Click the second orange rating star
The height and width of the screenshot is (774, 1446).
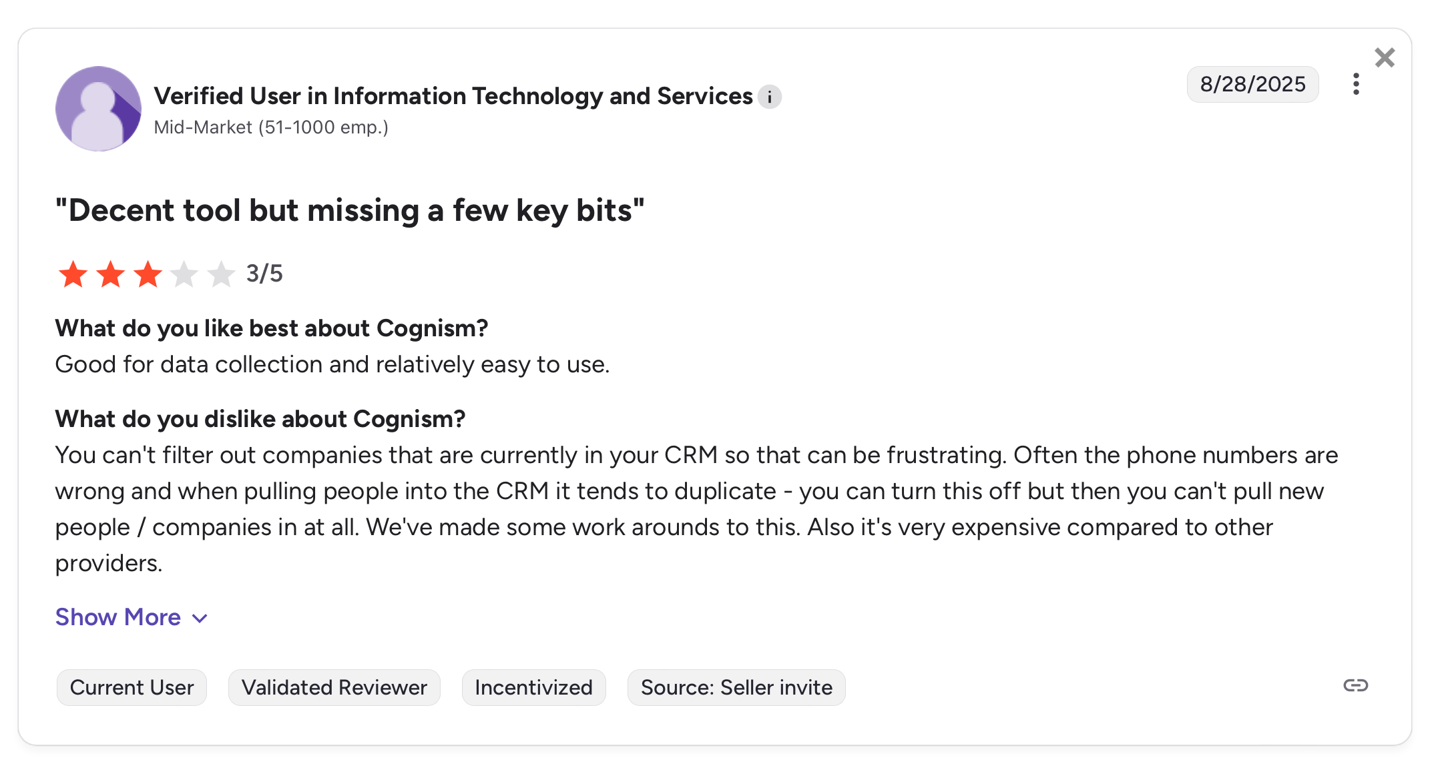pyautogui.click(x=110, y=274)
